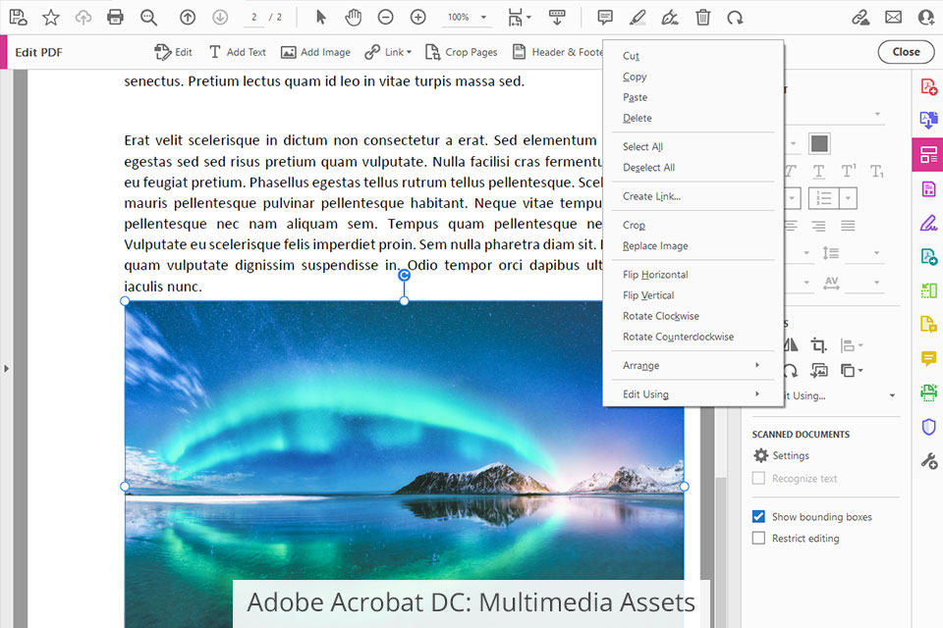Image resolution: width=943 pixels, height=628 pixels.
Task: Click the rotate page icon
Action: pos(735,18)
